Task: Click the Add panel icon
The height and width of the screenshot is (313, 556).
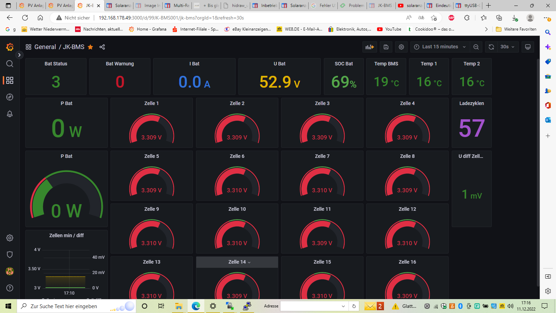Action: click(x=370, y=47)
